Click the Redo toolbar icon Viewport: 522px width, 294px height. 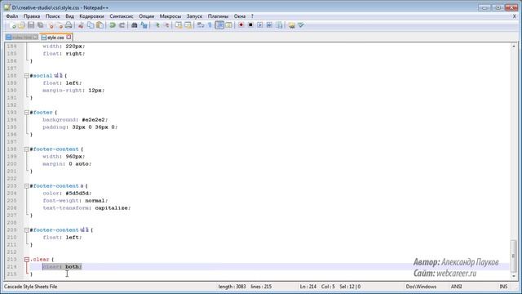click(122, 25)
